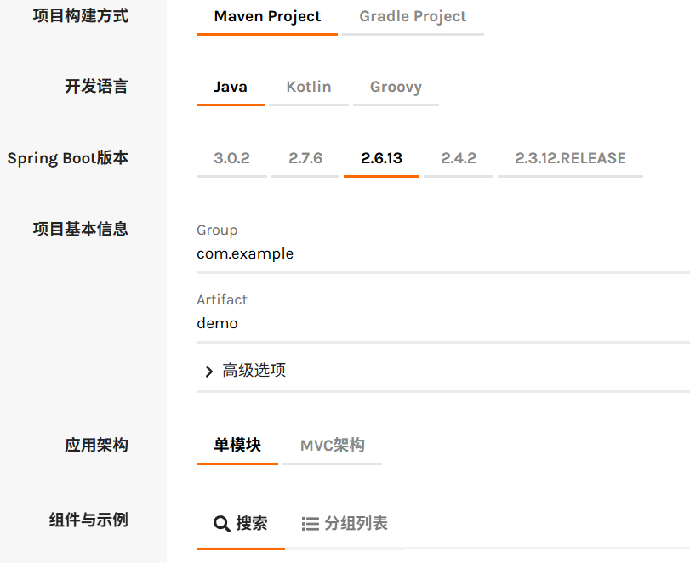The height and width of the screenshot is (563, 690).
Task: Select Spring Boot version 2.7.6
Action: click(305, 158)
